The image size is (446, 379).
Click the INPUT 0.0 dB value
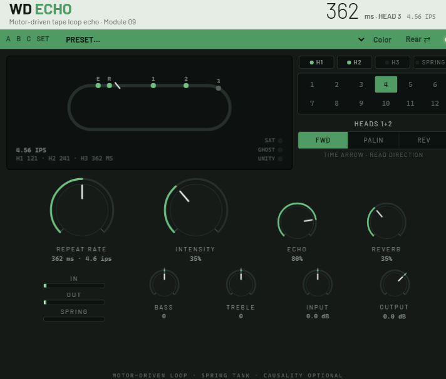pyautogui.click(x=318, y=316)
